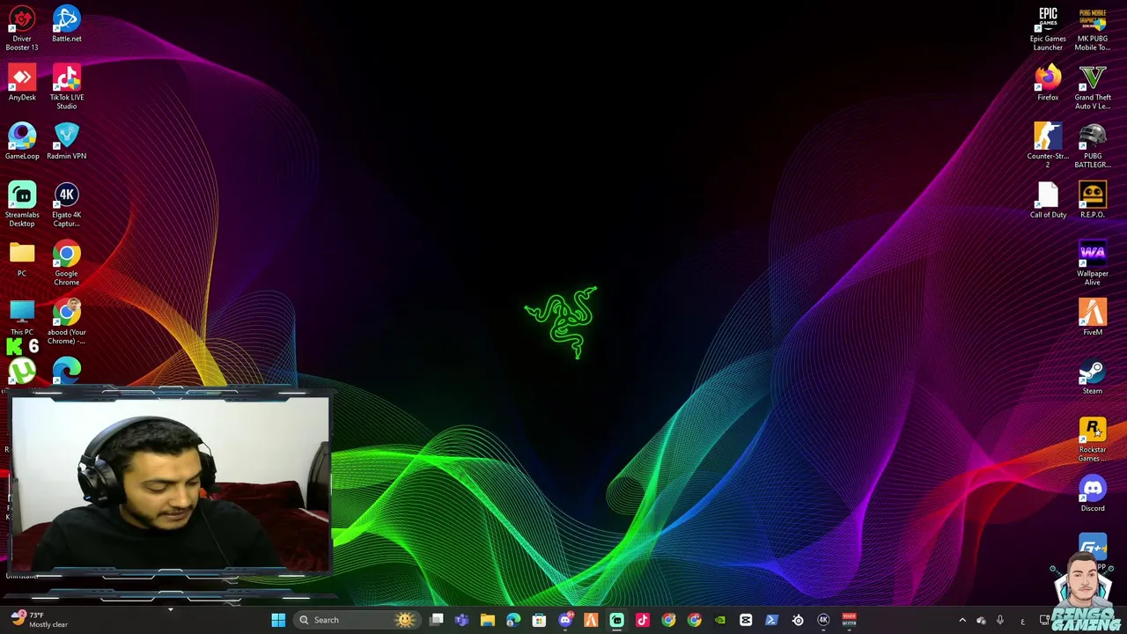Launch Epic Games Launcher desktop icon
Screen dimensions: 1127x634
pos(1048,28)
